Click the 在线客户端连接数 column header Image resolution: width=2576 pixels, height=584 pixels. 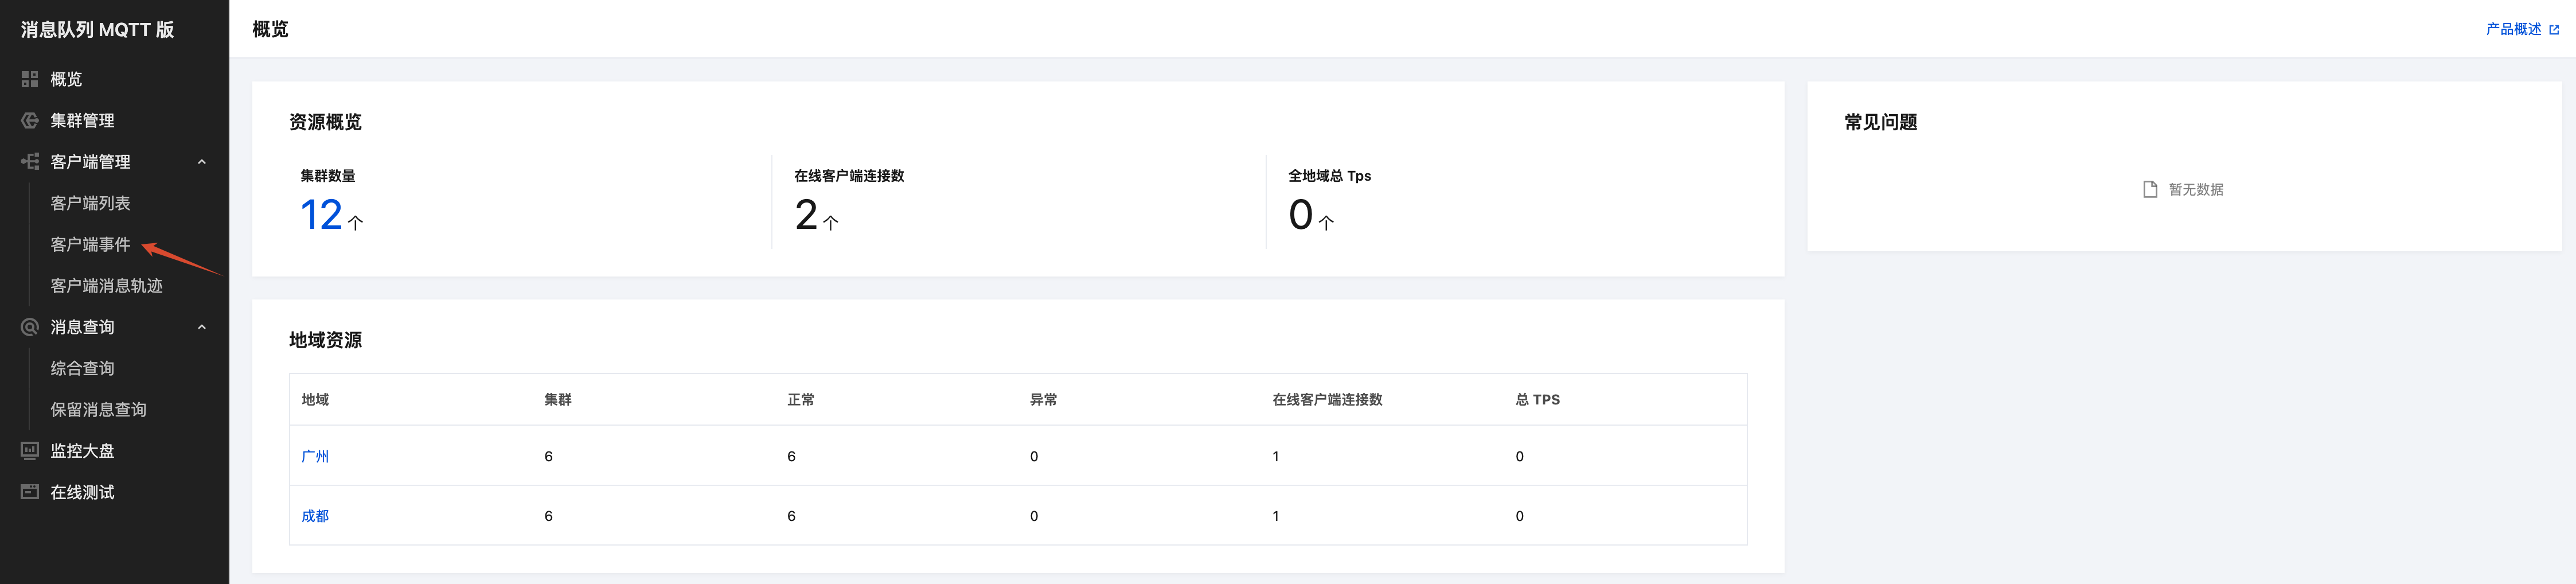coord(1327,400)
